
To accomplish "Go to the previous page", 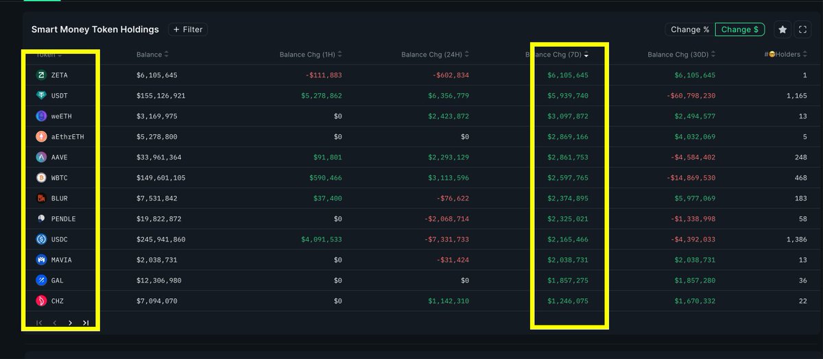I will point(55,323).
